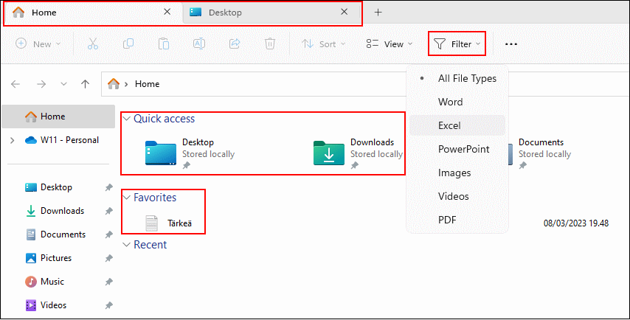Click the Home icon in address bar
This screenshot has width=630, height=320.
[x=114, y=83]
